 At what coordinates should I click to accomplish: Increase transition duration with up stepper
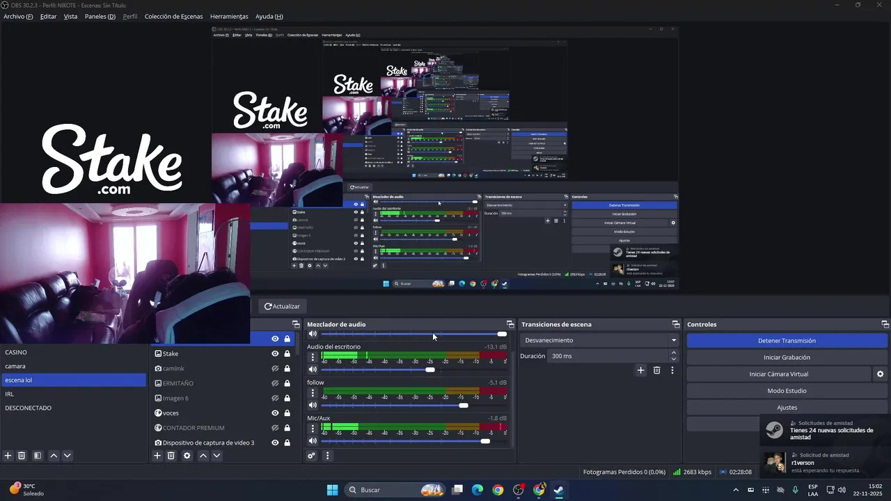point(674,353)
